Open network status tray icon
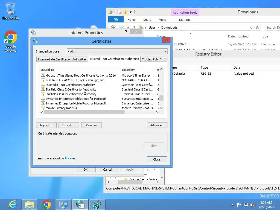280x210 pixels. pos(246,205)
